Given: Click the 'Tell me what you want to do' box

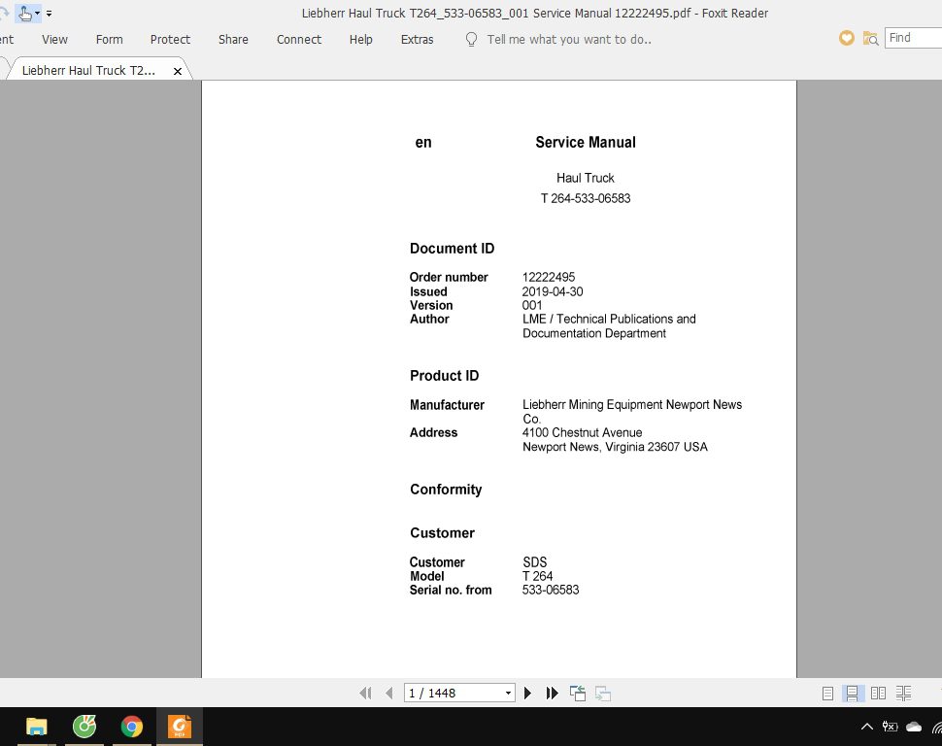Looking at the screenshot, I should click(x=569, y=40).
